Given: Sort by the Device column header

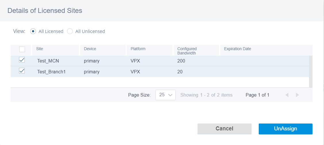Looking at the screenshot, I should pos(90,49).
